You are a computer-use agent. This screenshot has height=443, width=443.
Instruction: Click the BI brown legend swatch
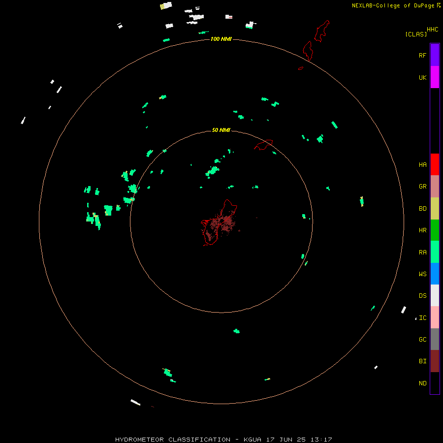[x=435, y=361]
